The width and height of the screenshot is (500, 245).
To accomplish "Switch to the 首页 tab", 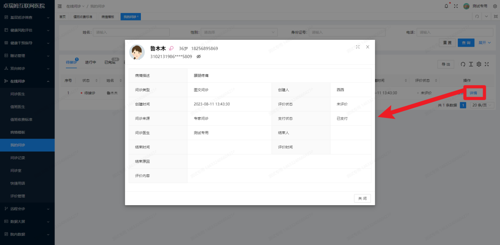I will [x=62, y=17].
